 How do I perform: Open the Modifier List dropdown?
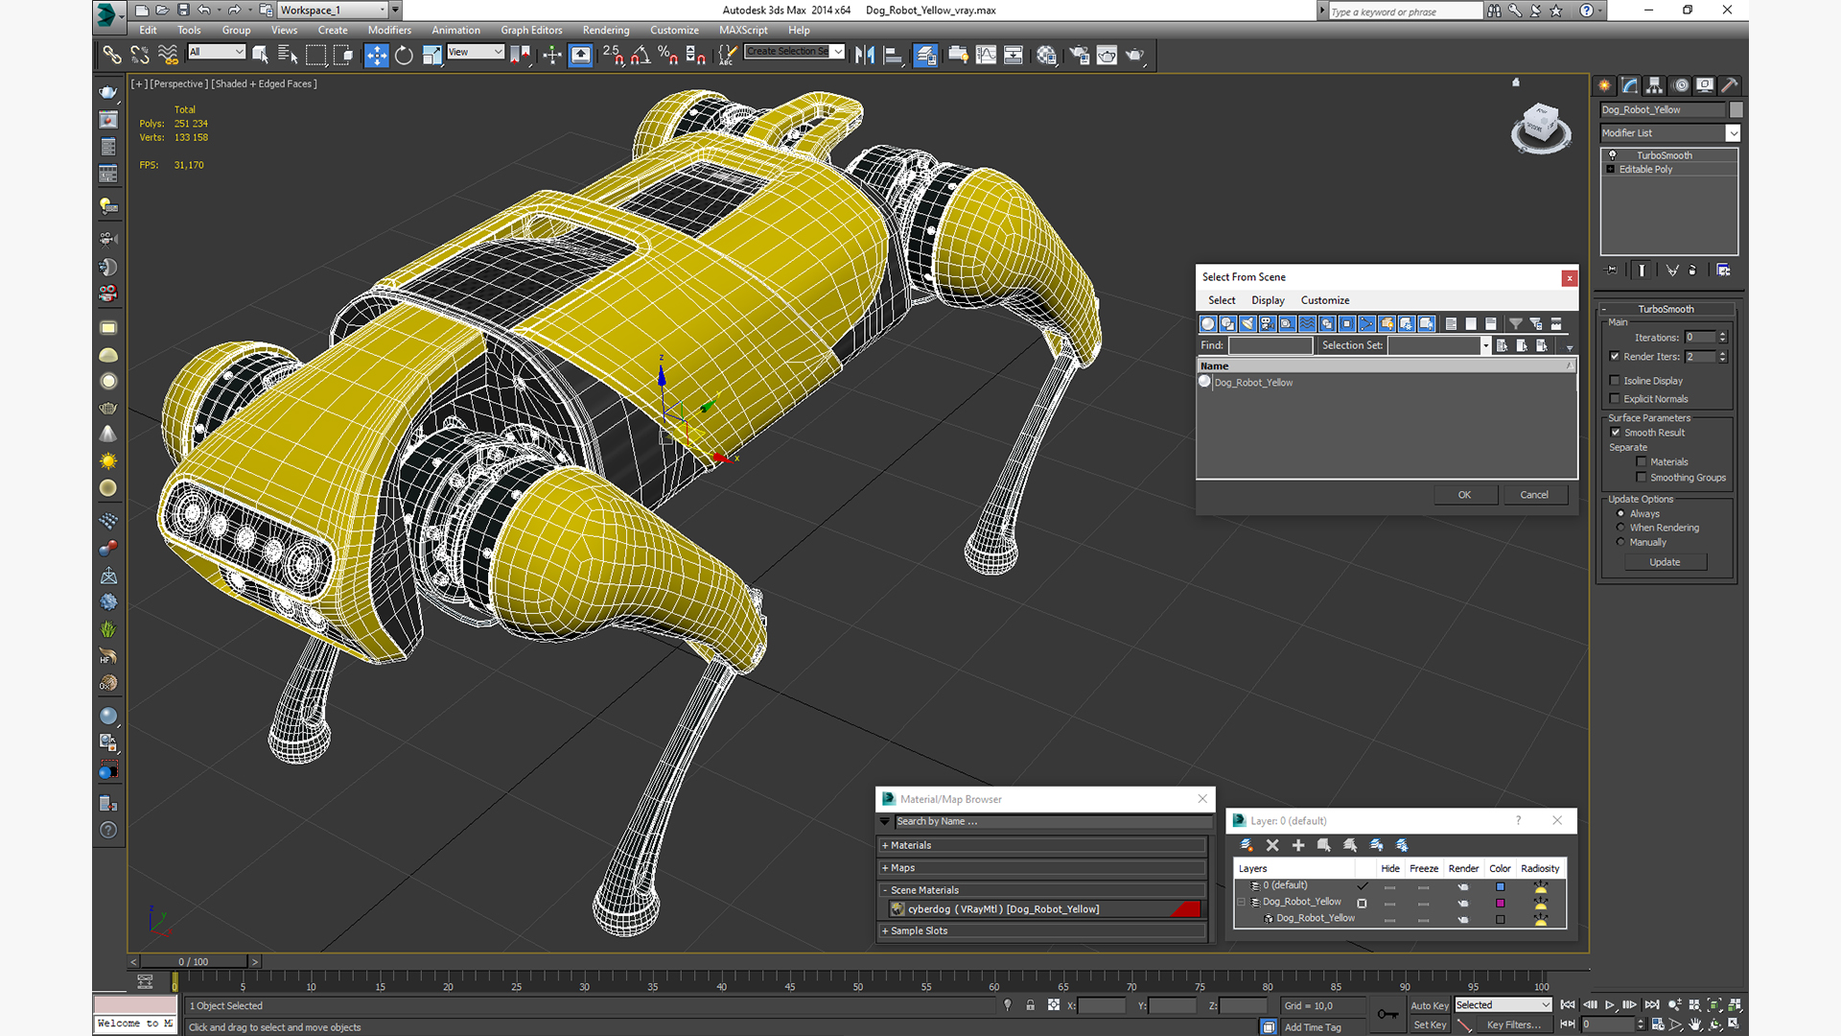[1733, 133]
